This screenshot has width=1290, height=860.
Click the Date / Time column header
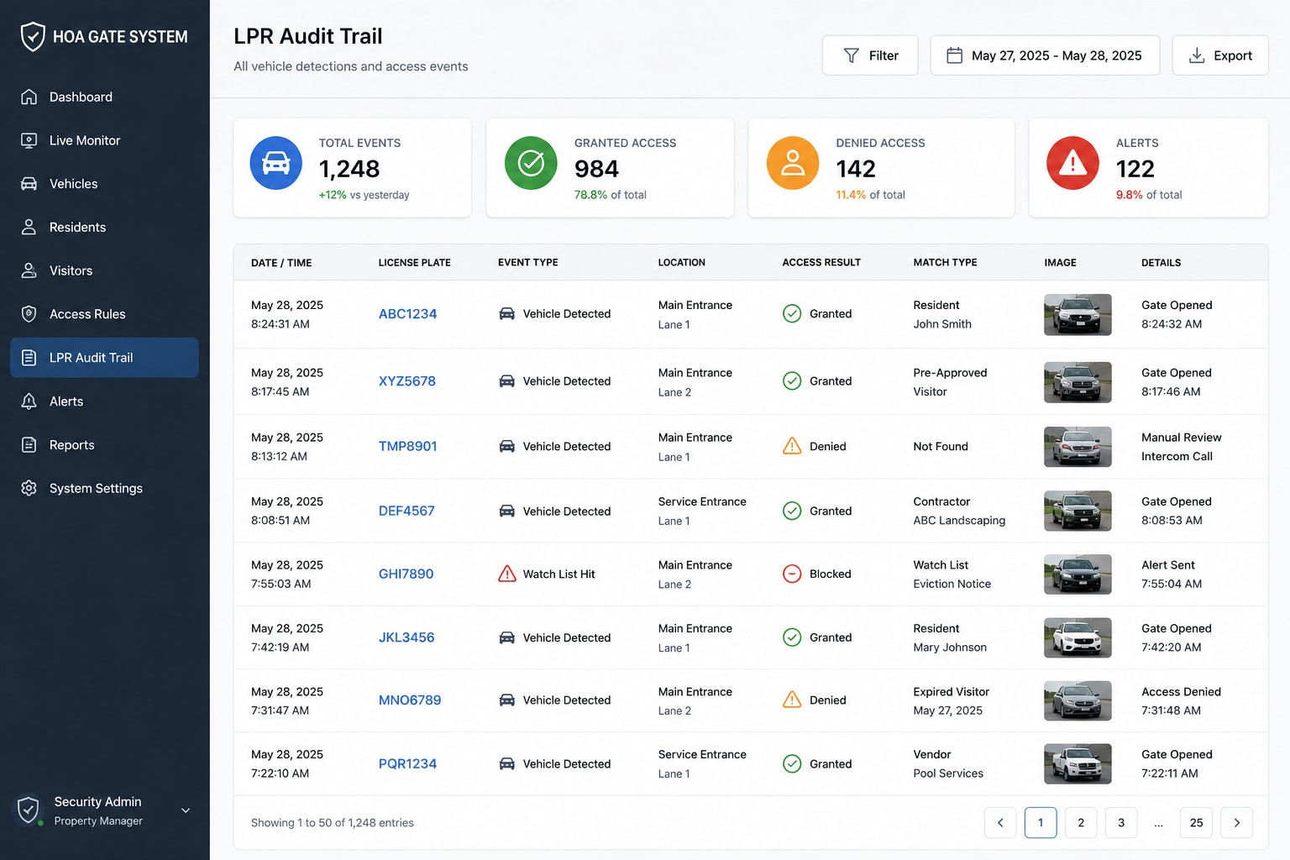pos(281,263)
